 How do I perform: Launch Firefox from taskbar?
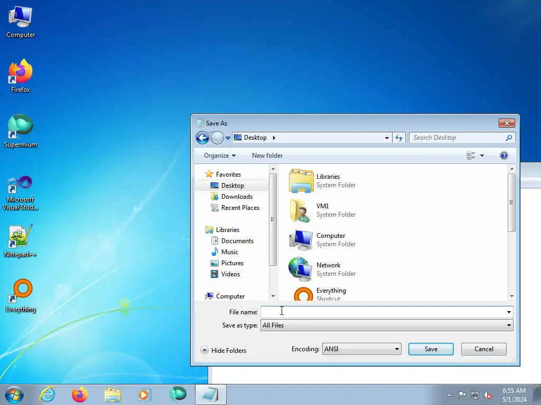click(x=80, y=394)
